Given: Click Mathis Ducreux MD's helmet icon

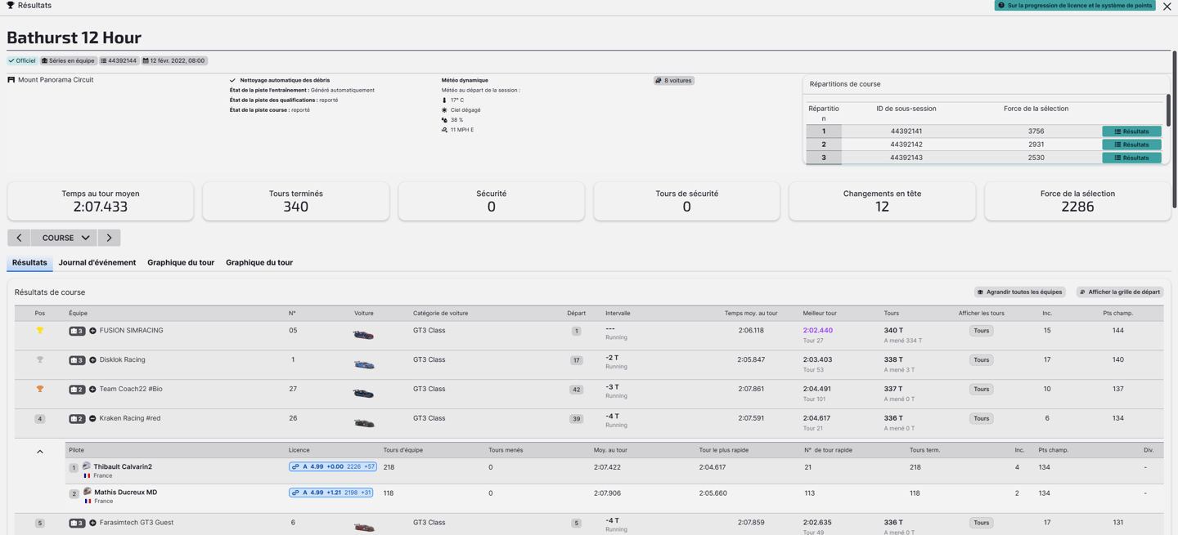Looking at the screenshot, I should point(87,492).
